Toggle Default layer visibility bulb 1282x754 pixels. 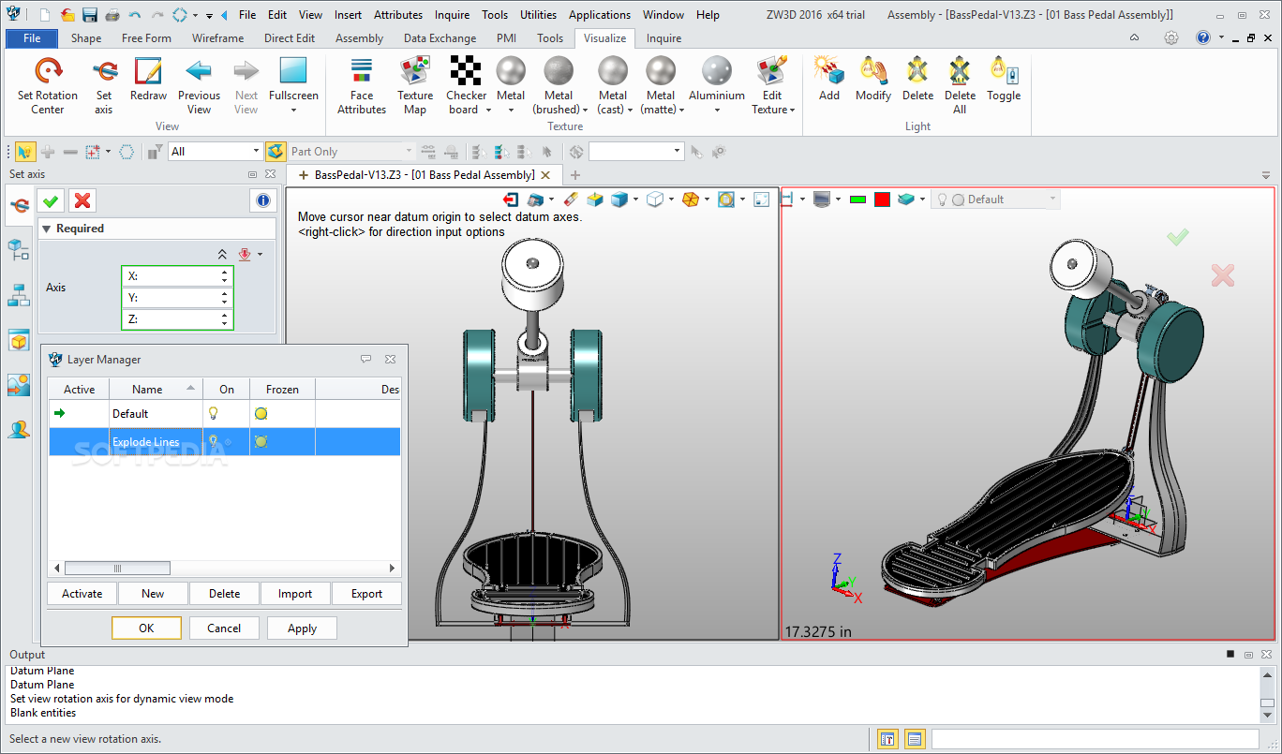(x=213, y=413)
